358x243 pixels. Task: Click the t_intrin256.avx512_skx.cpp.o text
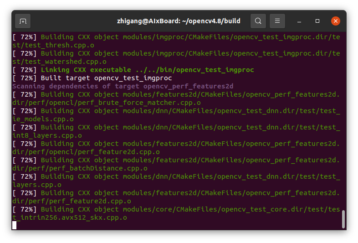70,217
